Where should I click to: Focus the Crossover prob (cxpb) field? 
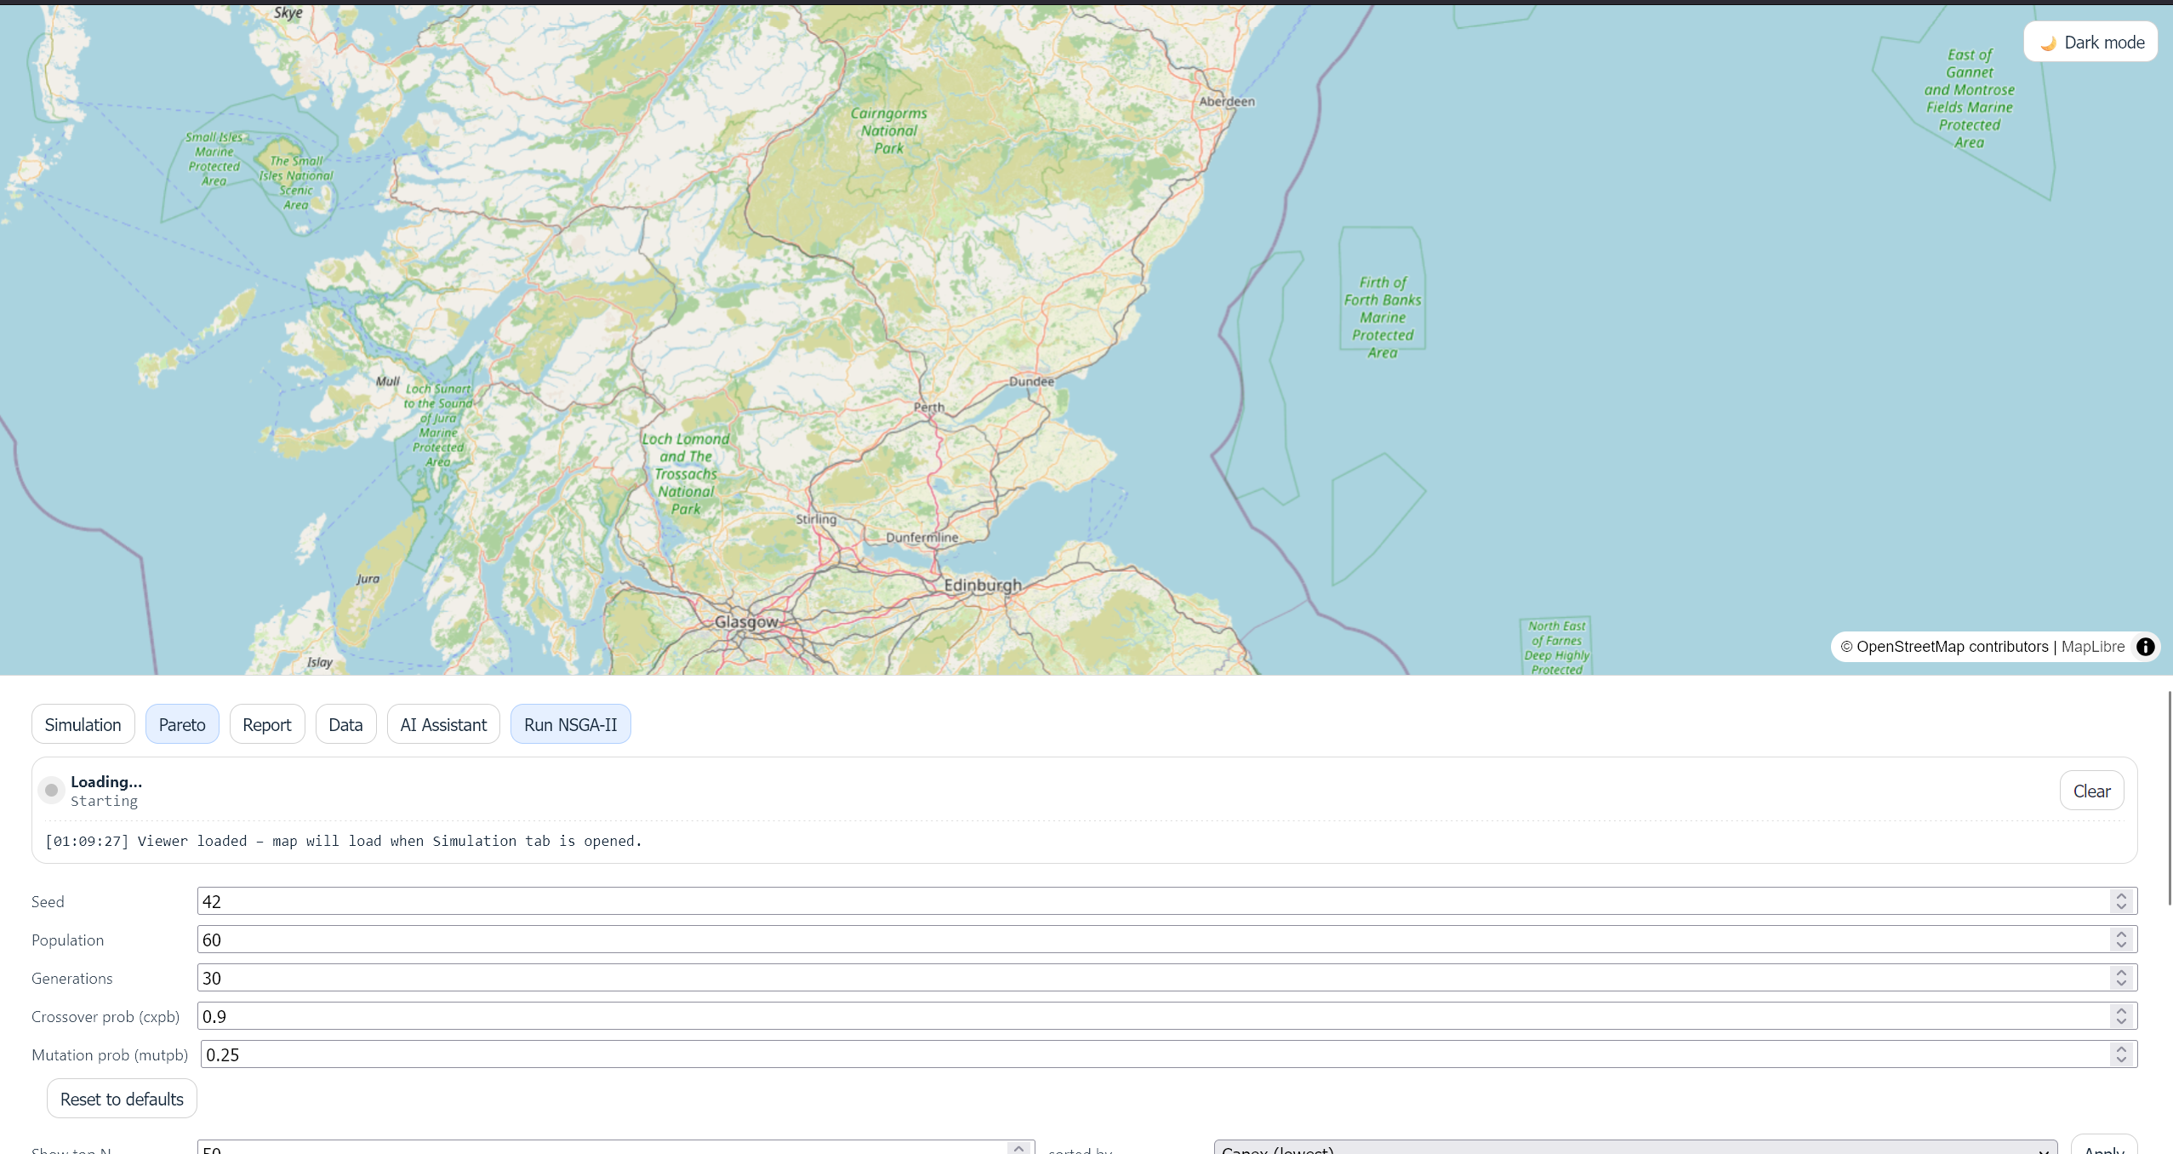1167,1016
